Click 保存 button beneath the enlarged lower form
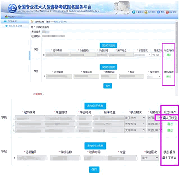The height and width of the screenshot is (176, 180). (94, 170)
